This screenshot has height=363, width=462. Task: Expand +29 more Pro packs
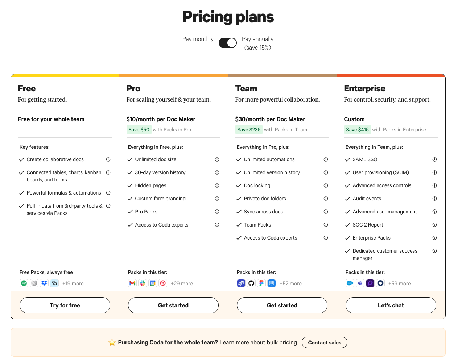pyautogui.click(x=182, y=284)
